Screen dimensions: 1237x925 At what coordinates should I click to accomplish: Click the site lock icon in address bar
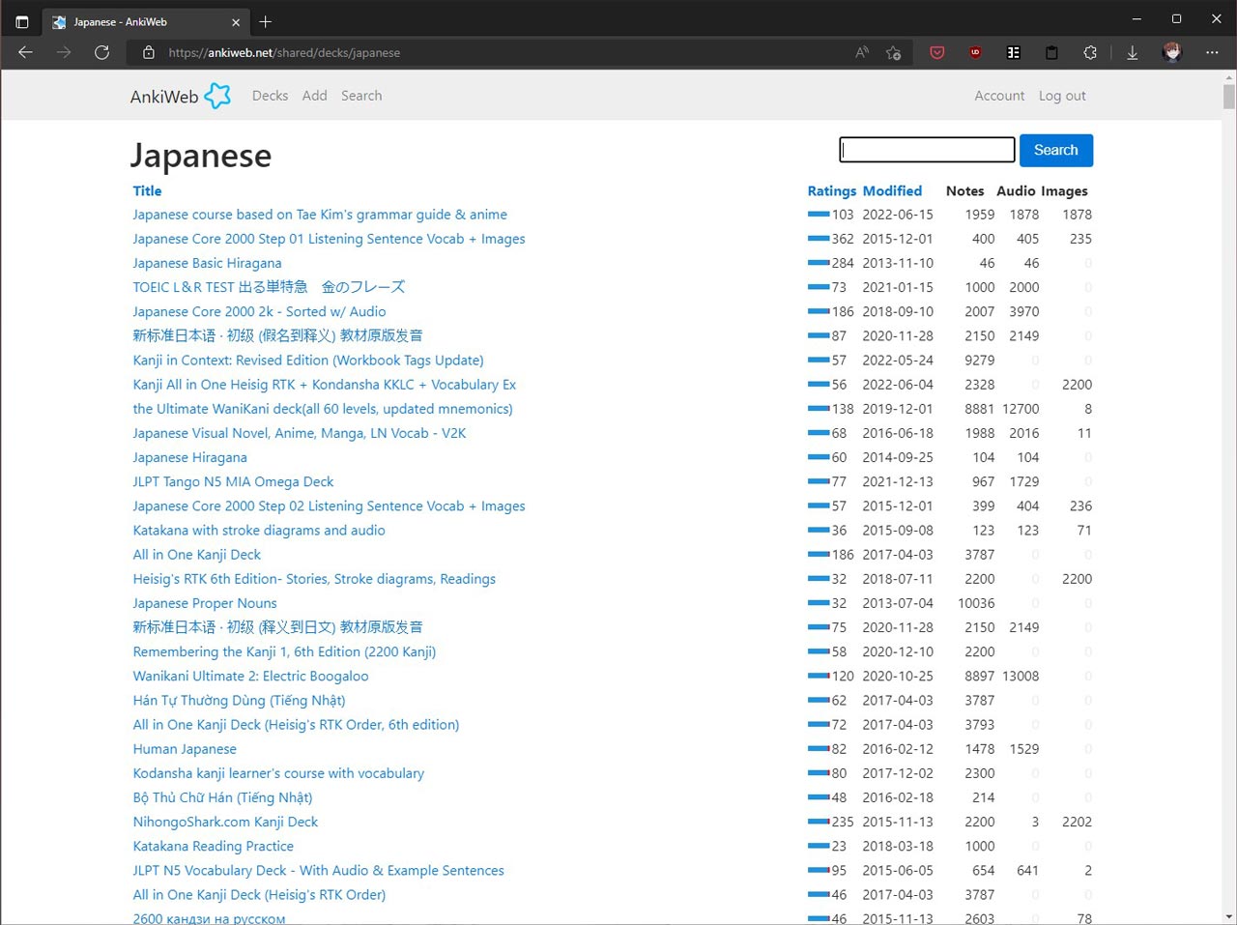pos(148,52)
